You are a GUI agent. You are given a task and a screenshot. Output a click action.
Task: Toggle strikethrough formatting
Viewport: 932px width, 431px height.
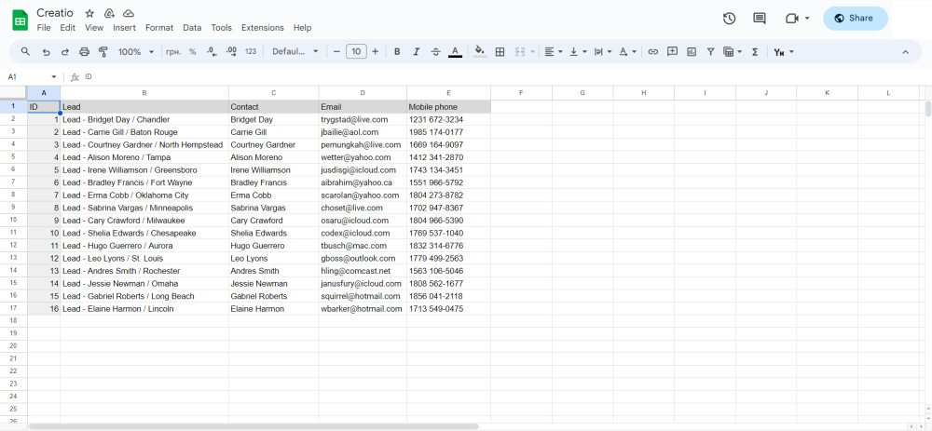(x=435, y=52)
